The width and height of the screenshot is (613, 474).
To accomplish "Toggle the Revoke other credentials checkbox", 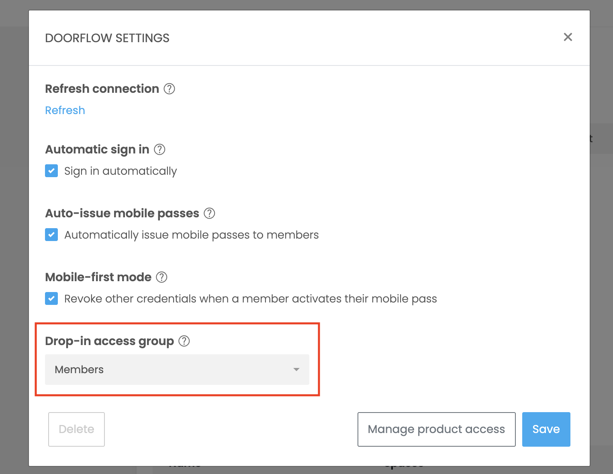I will [x=51, y=298].
